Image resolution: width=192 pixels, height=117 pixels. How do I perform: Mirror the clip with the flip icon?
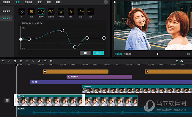39,61
